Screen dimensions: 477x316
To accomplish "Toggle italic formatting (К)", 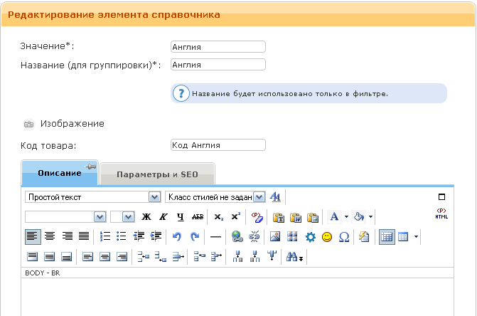I will click(164, 217).
